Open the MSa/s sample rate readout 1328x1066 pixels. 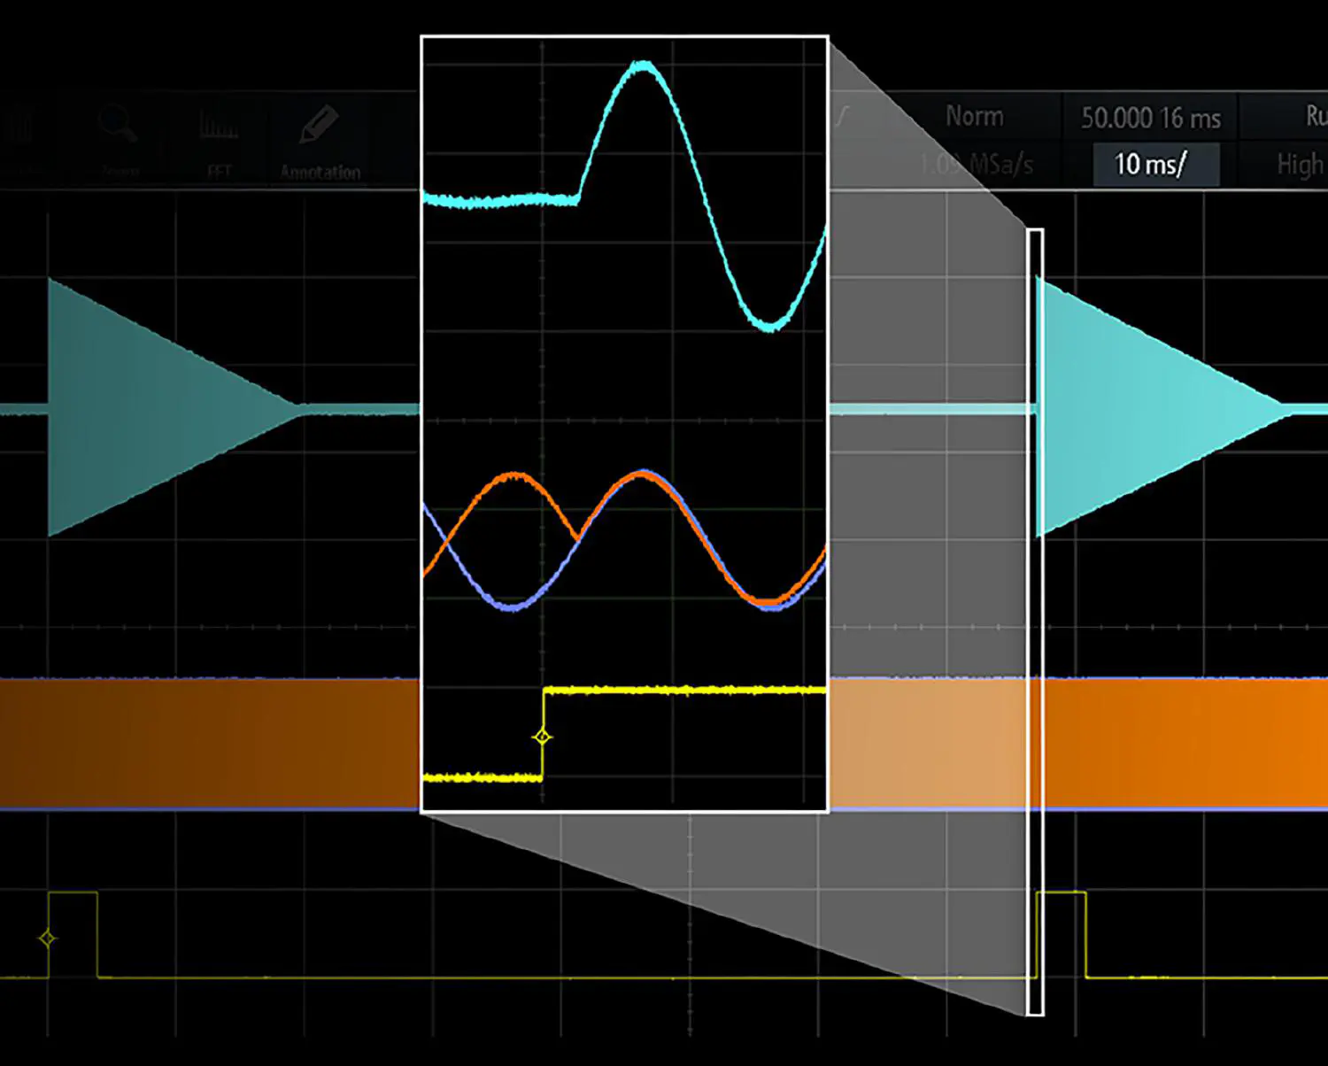(x=976, y=165)
